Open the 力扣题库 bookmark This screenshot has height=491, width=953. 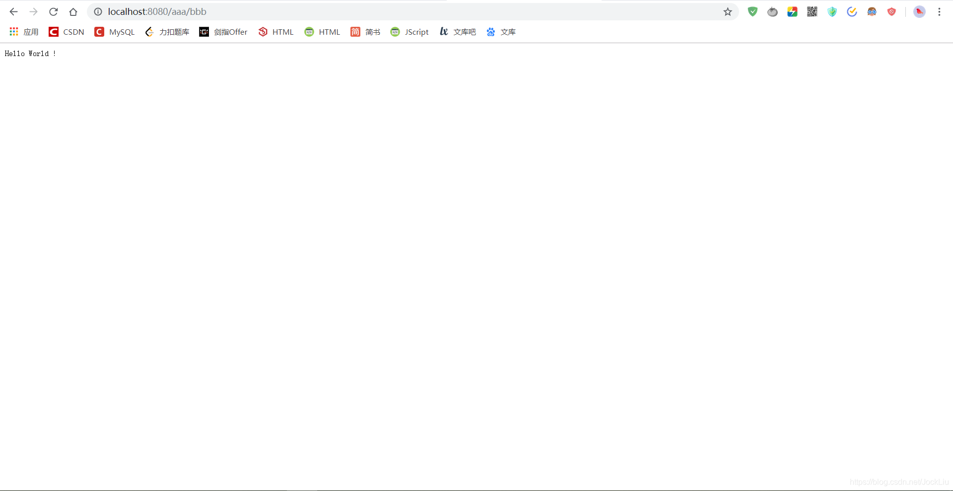click(167, 32)
